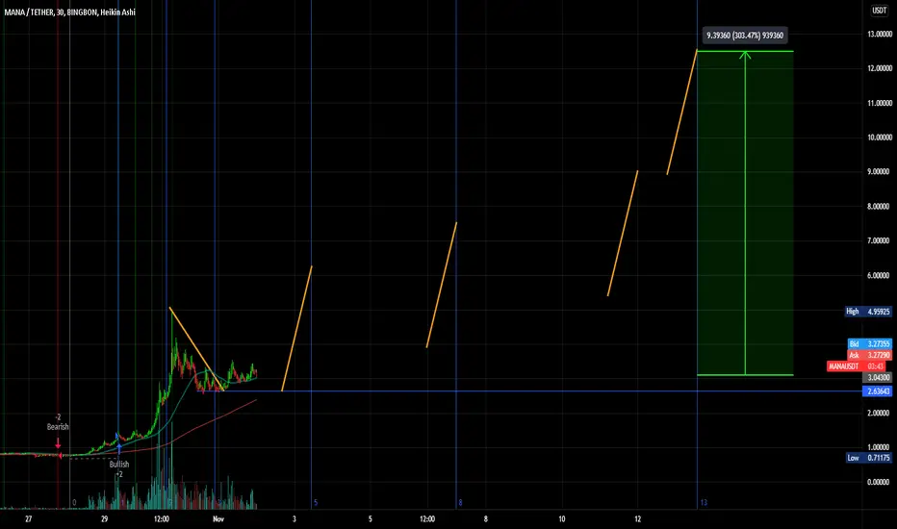
Task: Click the 2.00000 price axis label
Action: tap(880, 413)
